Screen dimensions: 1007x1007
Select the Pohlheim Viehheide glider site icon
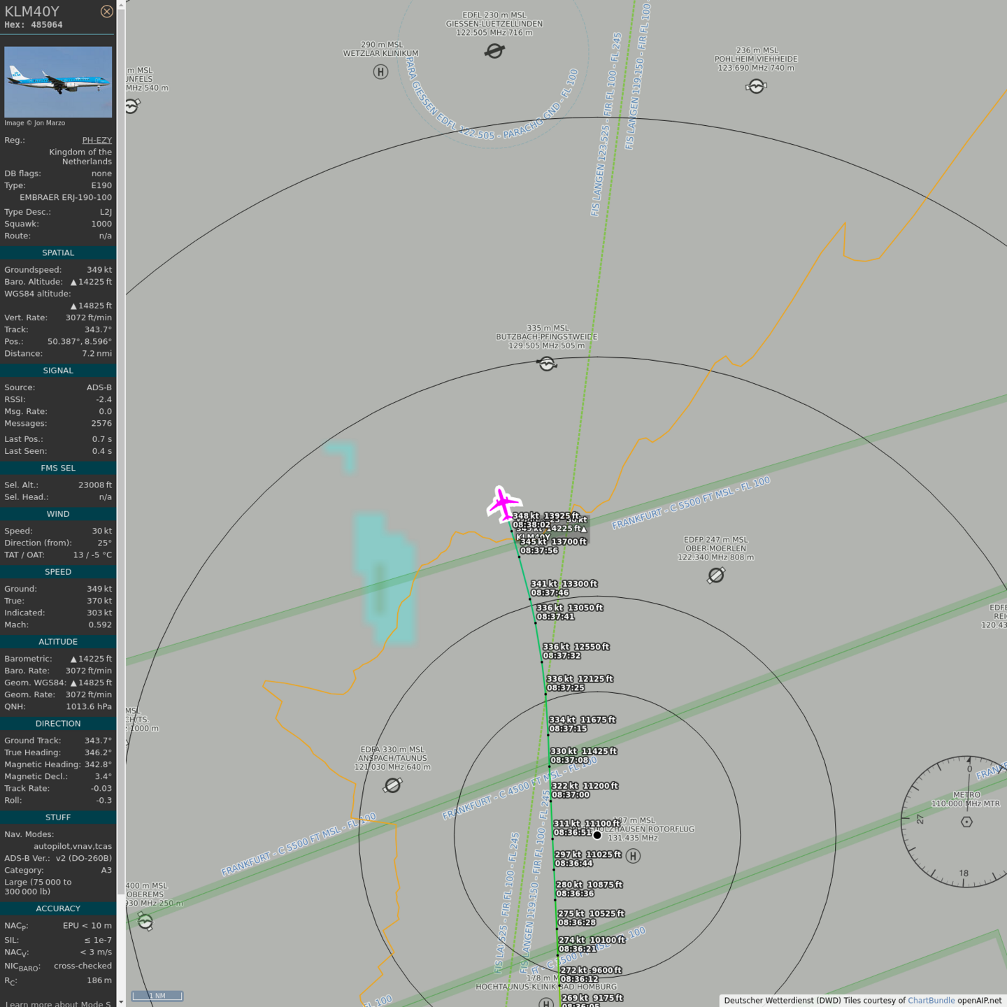tap(756, 86)
